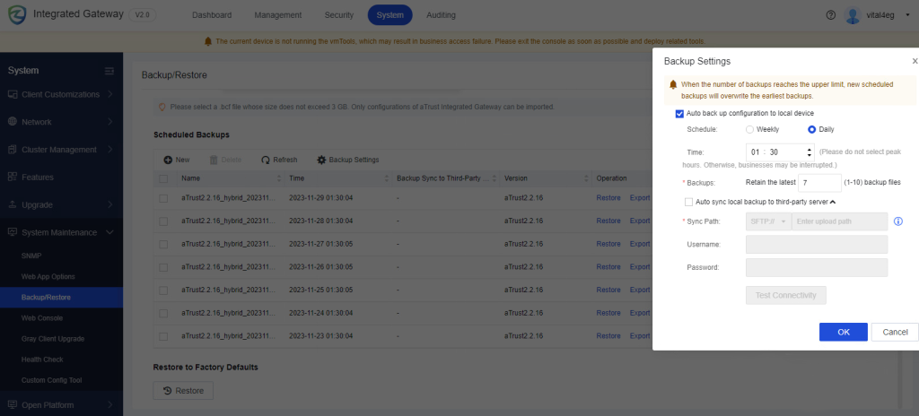The height and width of the screenshot is (416, 919).
Task: Collapse the System Maintenance section chevron
Action: pos(109,232)
